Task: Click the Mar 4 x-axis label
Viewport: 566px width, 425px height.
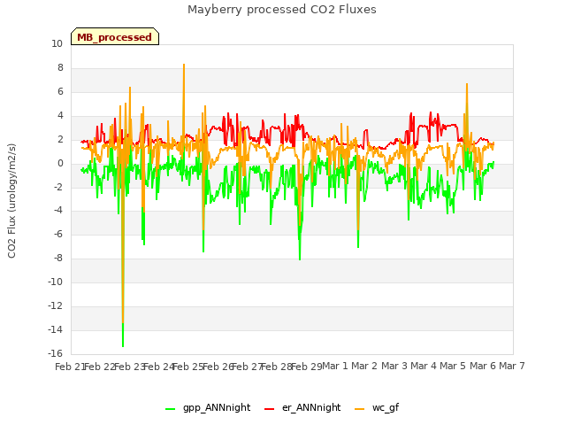Action: 424,366
